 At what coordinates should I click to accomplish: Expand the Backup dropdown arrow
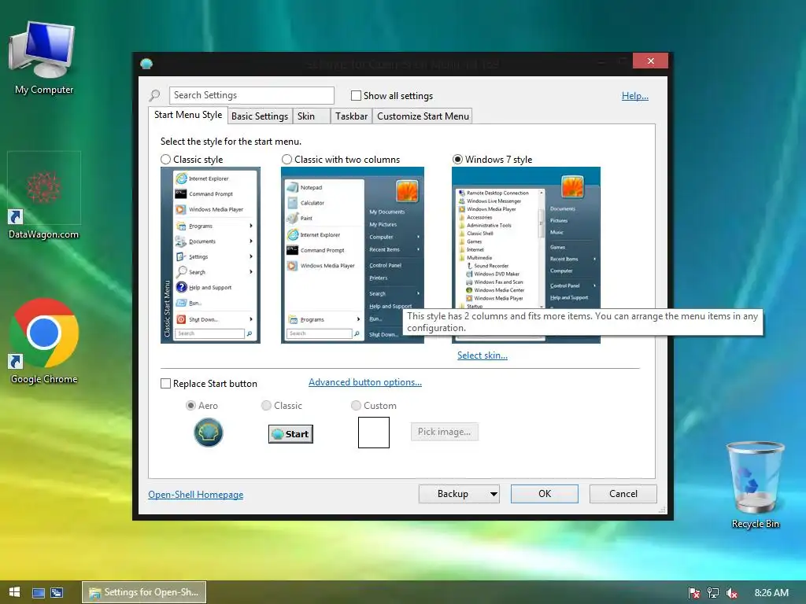click(x=494, y=494)
